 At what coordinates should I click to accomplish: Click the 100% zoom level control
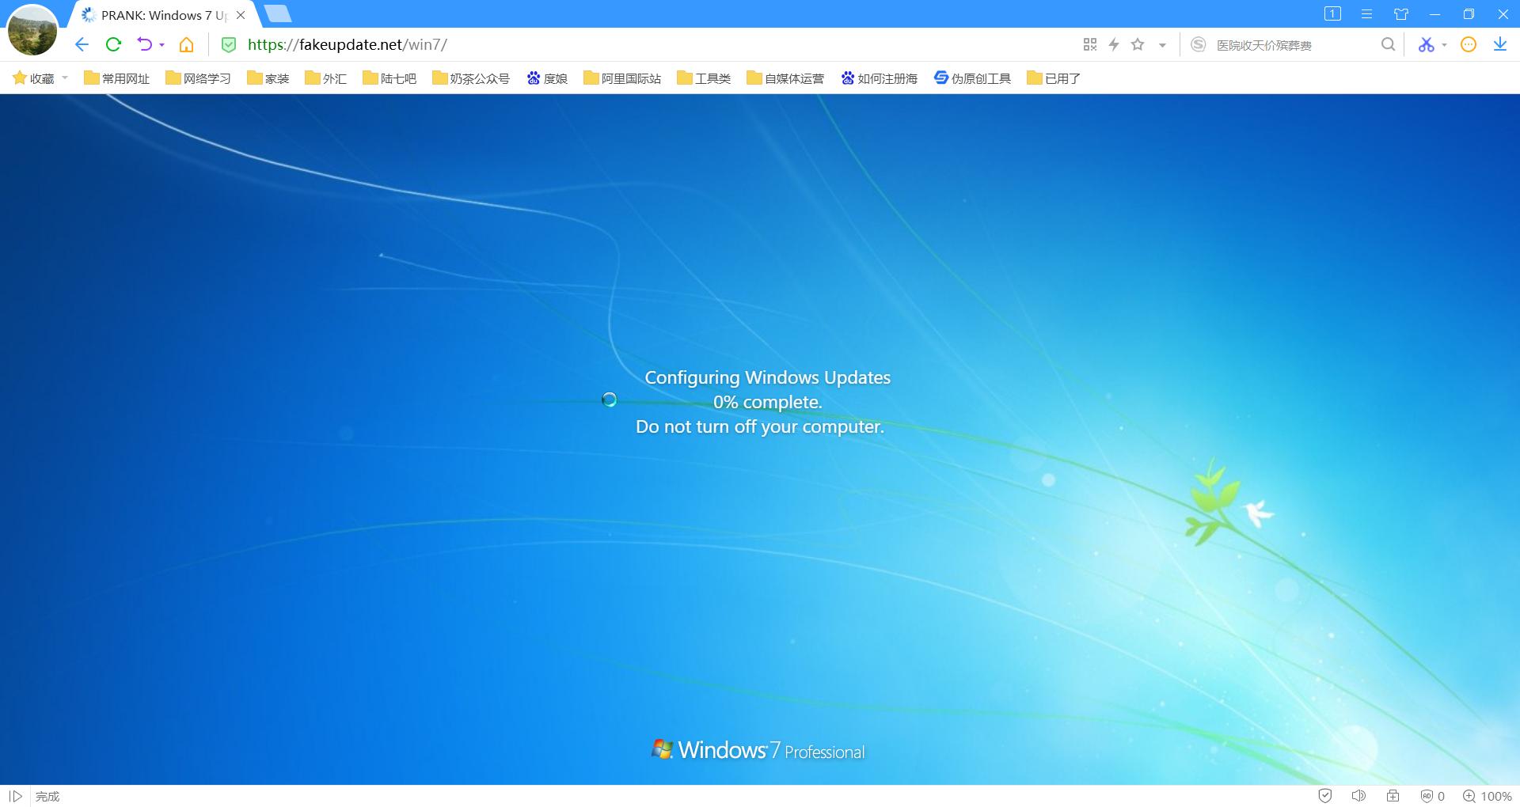(x=1487, y=796)
